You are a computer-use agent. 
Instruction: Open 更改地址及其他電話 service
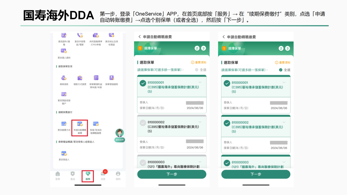111,35
